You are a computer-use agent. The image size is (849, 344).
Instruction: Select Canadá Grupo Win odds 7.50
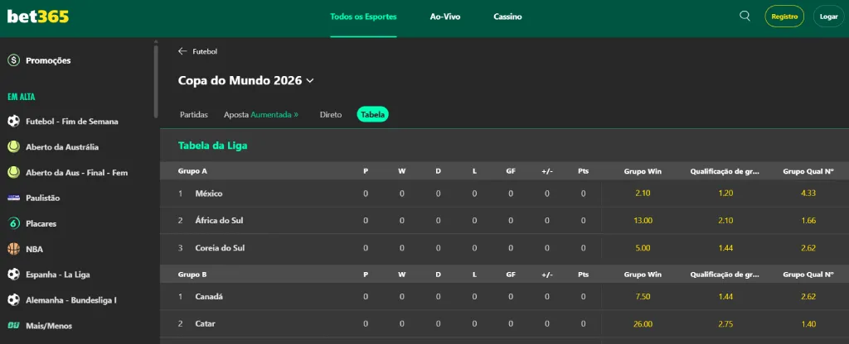pyautogui.click(x=643, y=297)
